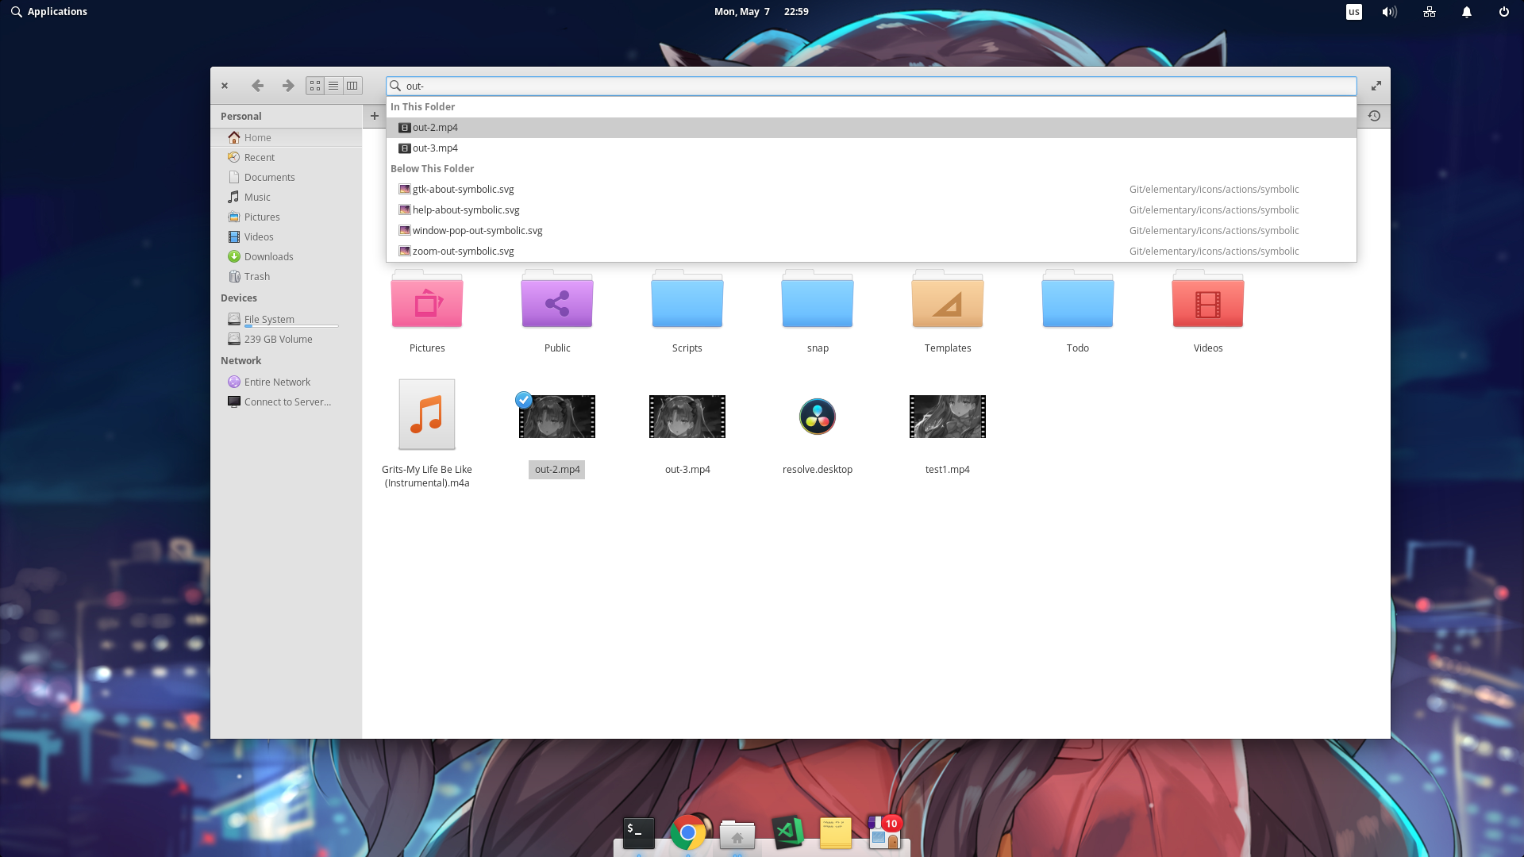
Task: Launch Terminal from the dock
Action: (638, 832)
